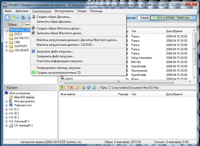
Task: Open the Помощь menu
Action: click(x=96, y=11)
